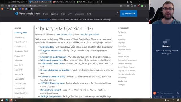This screenshot has width=181, height=102.
Task: Click the Edge icon in taskbar
Action: 7,100
